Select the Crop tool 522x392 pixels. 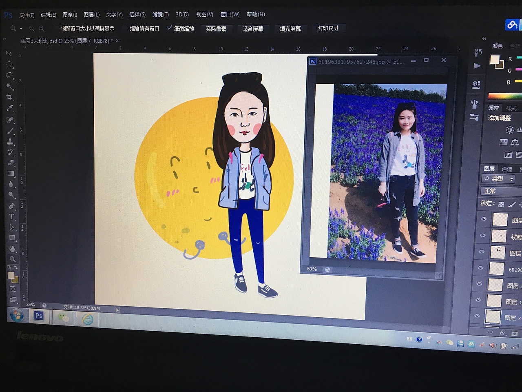point(9,97)
